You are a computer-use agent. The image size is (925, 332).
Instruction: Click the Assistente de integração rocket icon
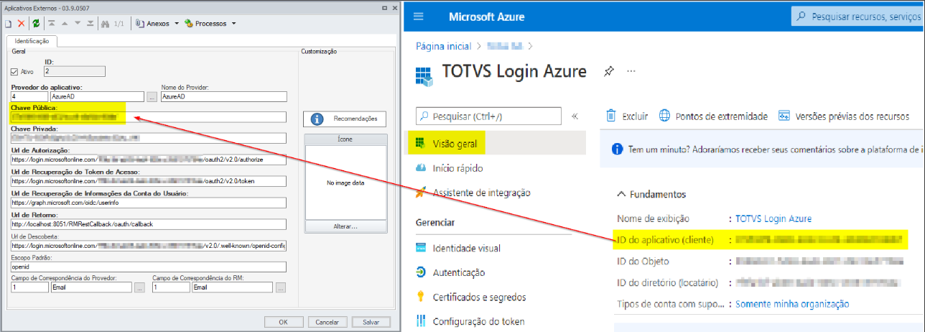[422, 192]
